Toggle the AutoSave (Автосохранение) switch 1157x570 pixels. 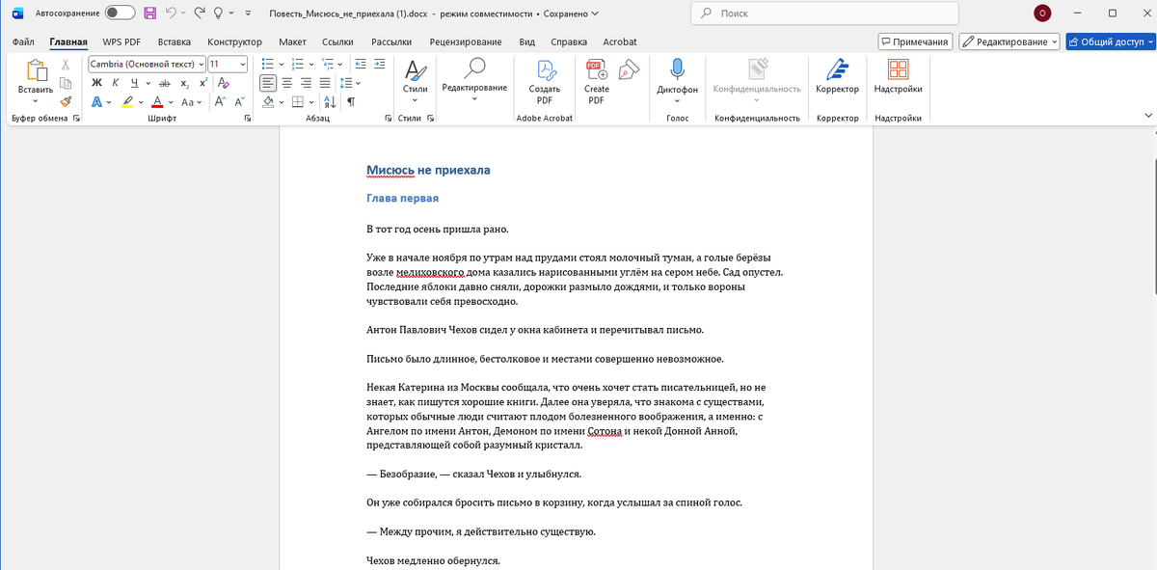(x=120, y=14)
